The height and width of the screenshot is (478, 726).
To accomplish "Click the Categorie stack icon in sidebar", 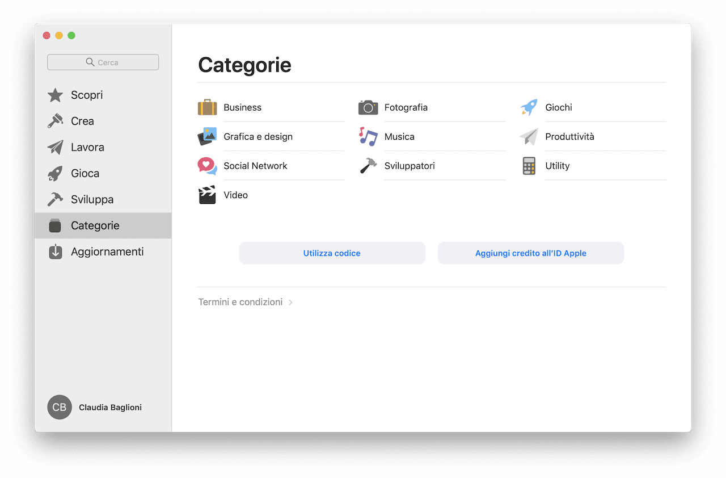I will click(x=55, y=225).
